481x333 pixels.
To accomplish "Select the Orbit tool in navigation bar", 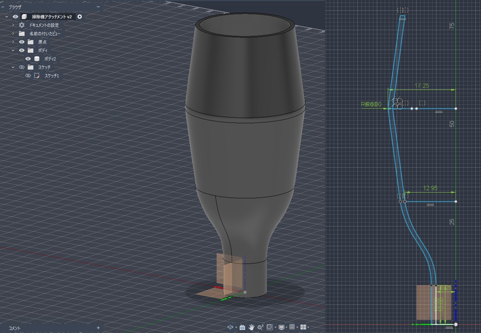I will coord(230,327).
